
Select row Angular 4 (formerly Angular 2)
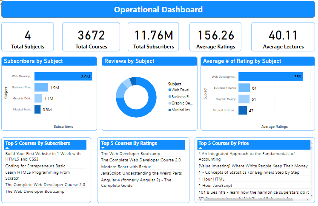click(143, 183)
